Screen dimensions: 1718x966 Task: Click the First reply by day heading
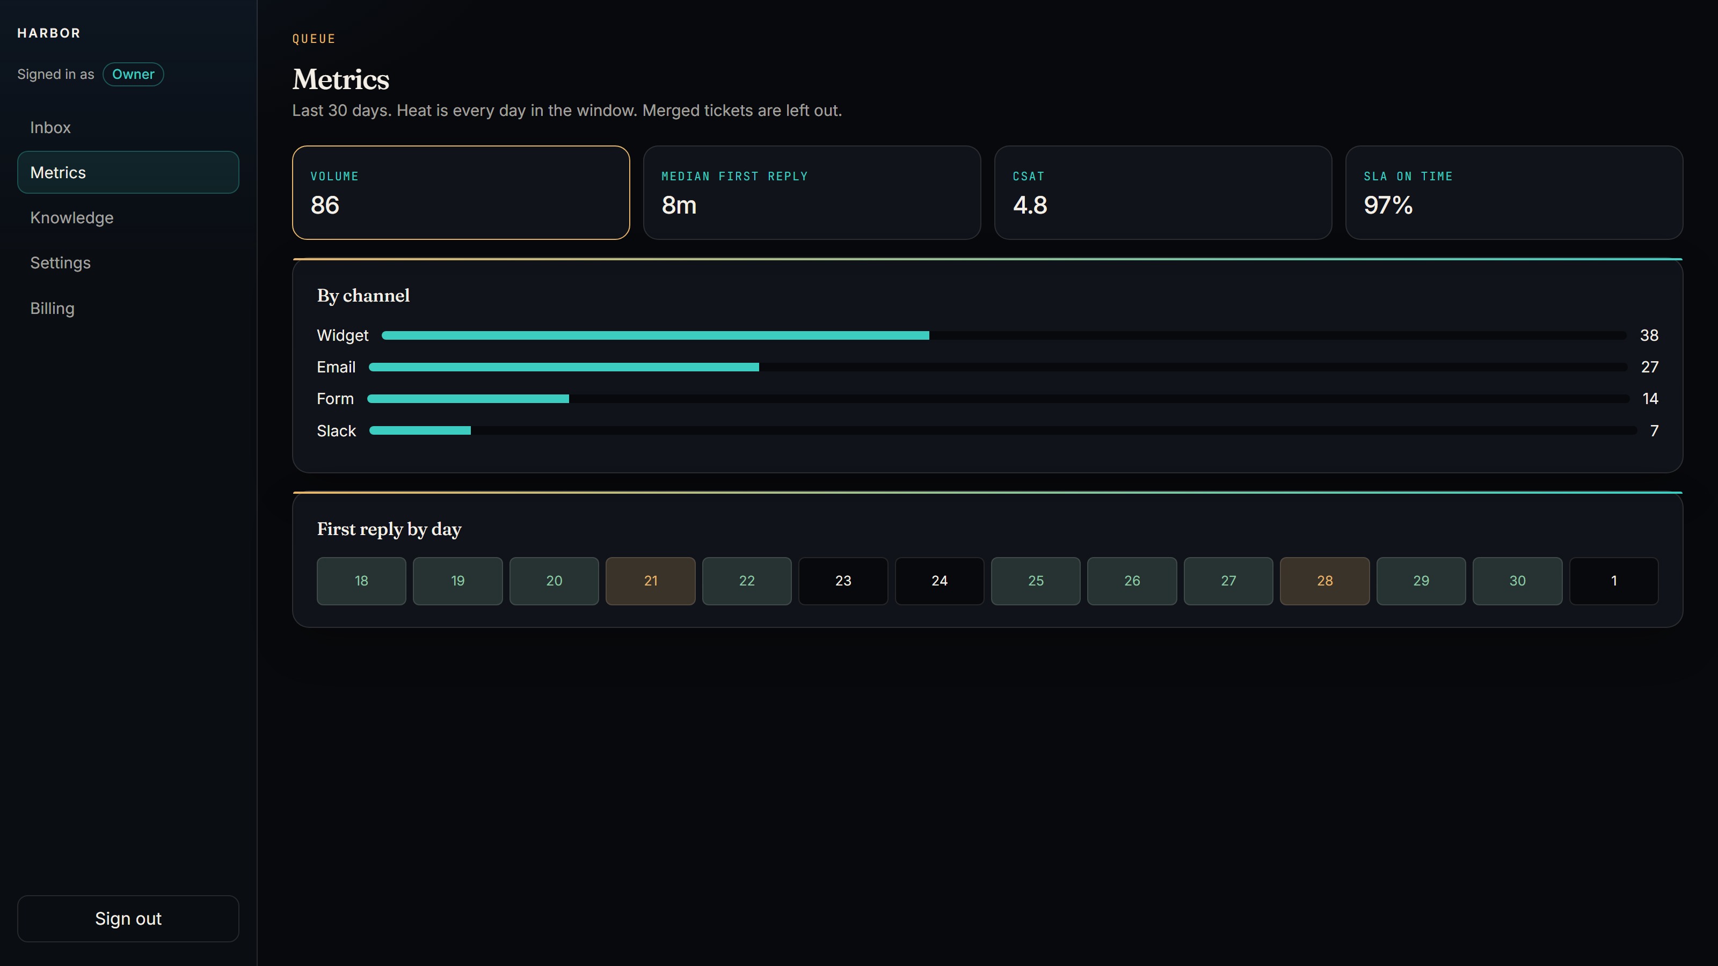click(x=389, y=529)
